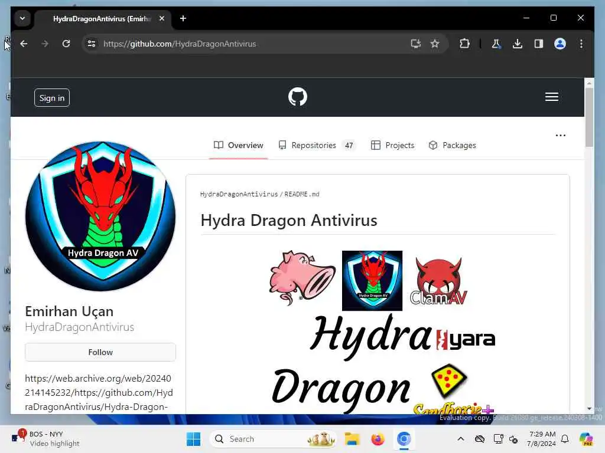
Task: Close the HydraDragonAntivirus tab
Action: pyautogui.click(x=162, y=18)
